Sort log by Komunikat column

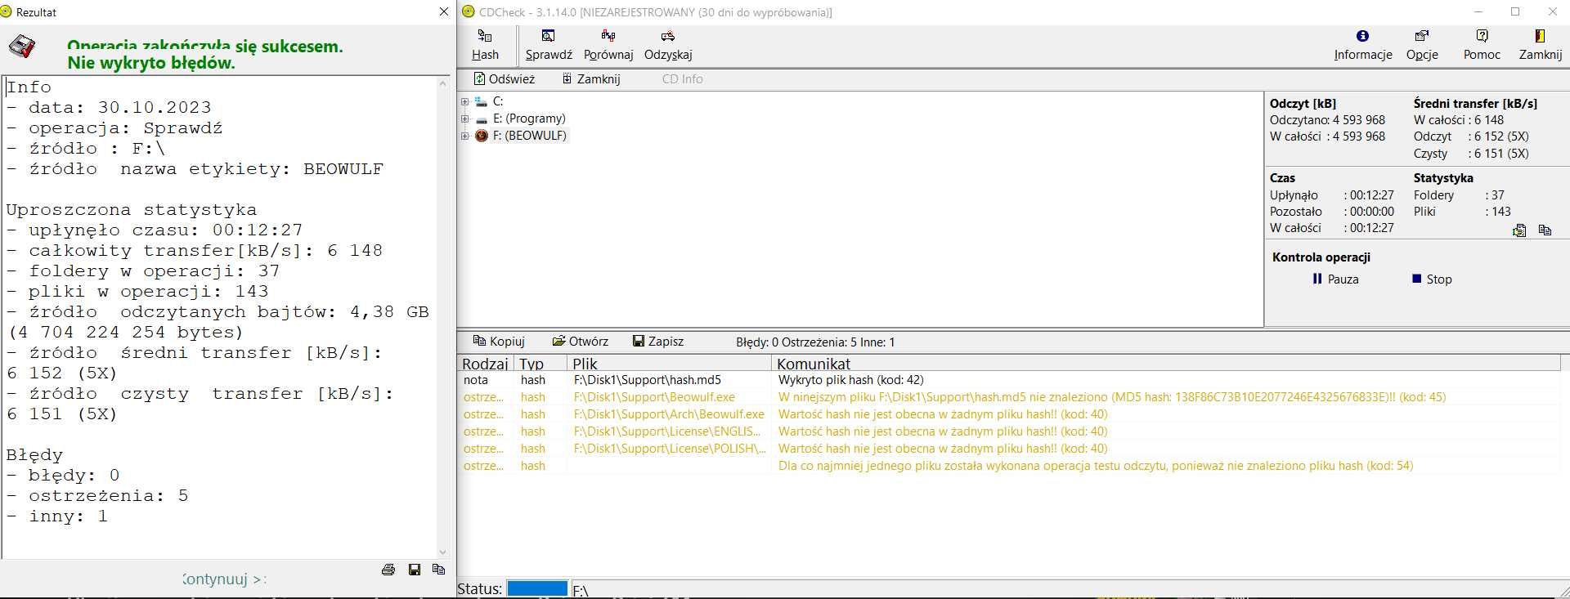1164,364
